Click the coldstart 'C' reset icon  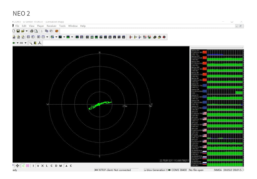tap(140, 37)
